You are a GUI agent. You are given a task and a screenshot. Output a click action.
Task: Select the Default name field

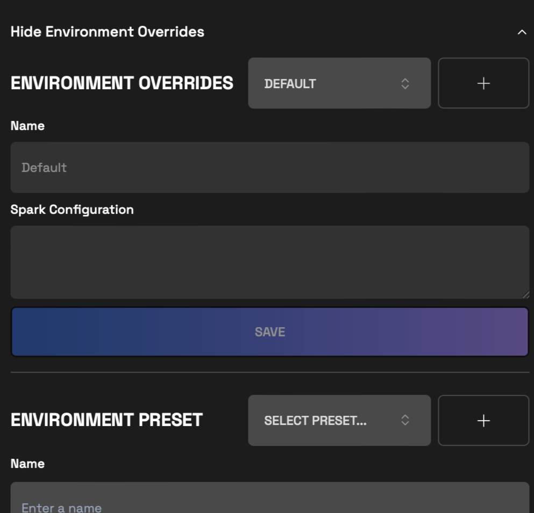269,167
